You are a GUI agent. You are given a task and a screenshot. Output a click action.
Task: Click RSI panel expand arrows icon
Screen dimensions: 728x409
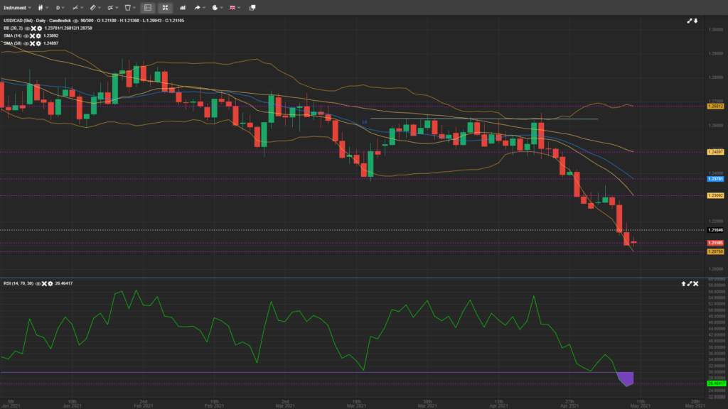(690, 283)
